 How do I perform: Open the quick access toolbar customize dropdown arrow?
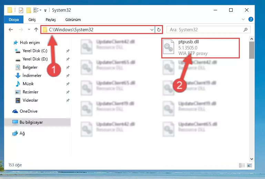(x=45, y=11)
